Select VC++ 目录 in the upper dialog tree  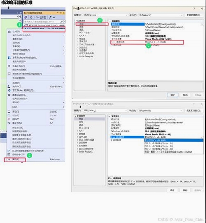tap(85, 33)
